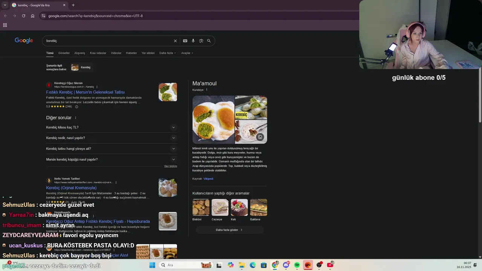
Task: Open options dots next to Kerebiççi Oğuz Mersin
Action: click(97, 87)
